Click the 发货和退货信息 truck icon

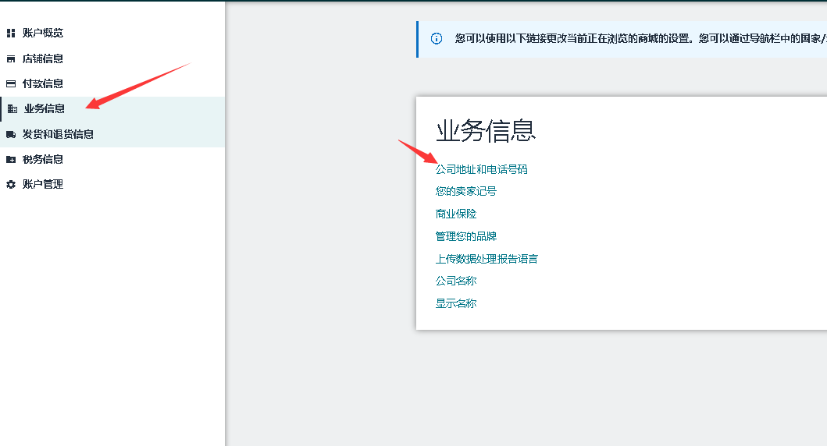coord(11,134)
